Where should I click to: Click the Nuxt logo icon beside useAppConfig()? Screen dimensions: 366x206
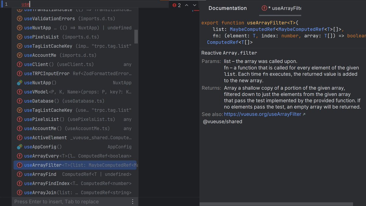(20, 147)
